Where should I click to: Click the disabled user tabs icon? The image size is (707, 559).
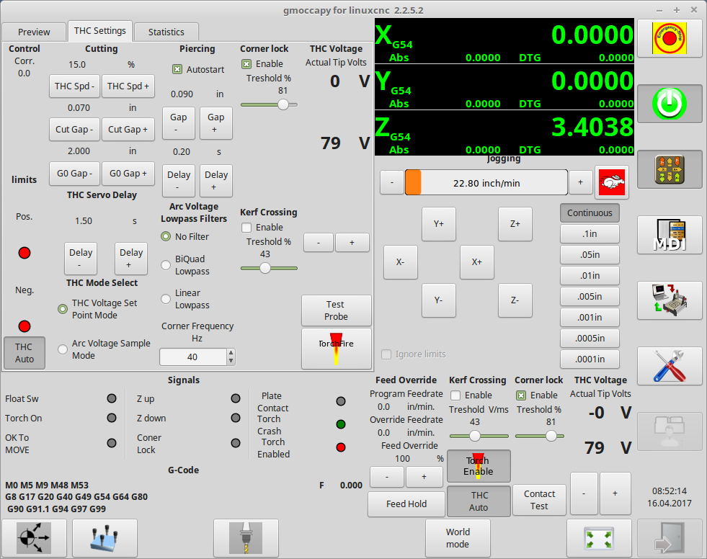point(670,431)
